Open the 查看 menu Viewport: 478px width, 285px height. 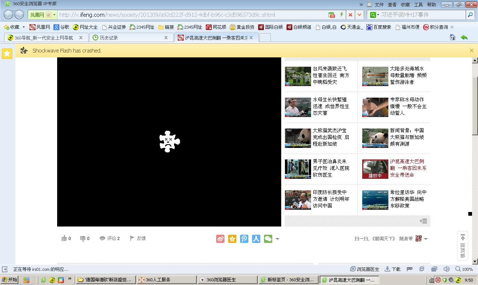click(392, 4)
